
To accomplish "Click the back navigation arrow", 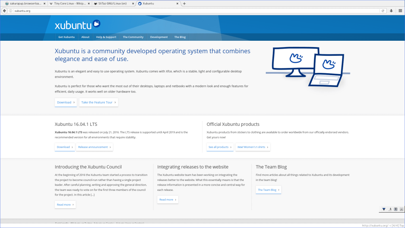I will 4,11.
